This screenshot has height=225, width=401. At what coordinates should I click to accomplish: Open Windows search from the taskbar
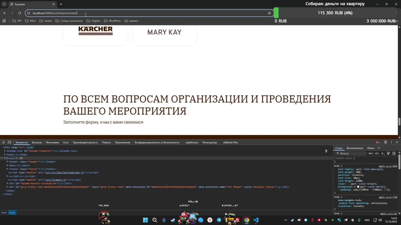pyautogui.click(x=155, y=220)
